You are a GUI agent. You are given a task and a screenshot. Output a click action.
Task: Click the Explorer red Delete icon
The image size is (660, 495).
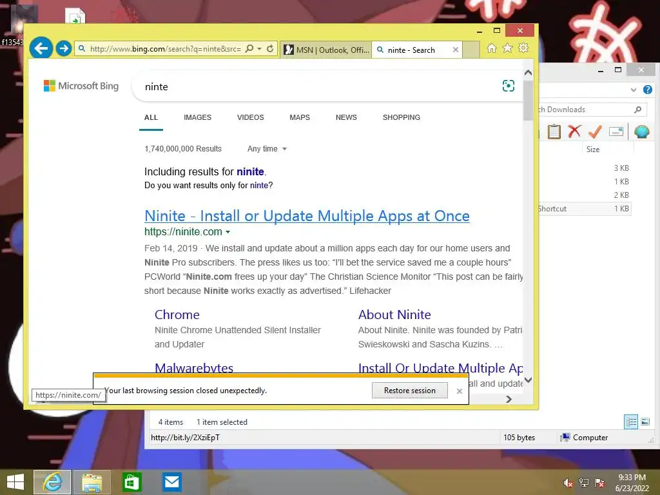(x=574, y=131)
